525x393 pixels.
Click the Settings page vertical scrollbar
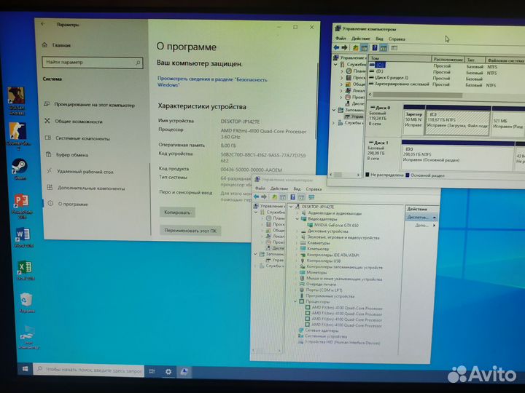tap(316, 100)
